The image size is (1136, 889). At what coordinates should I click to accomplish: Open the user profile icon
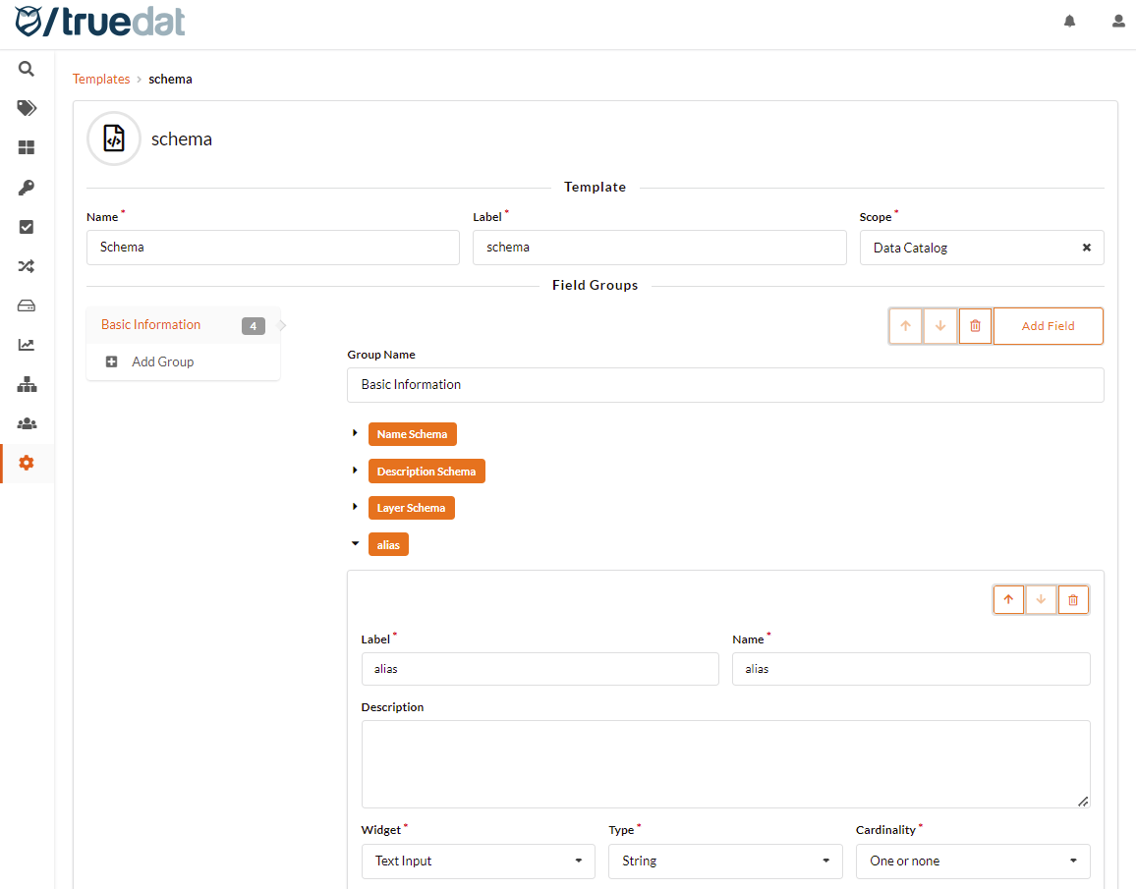pyautogui.click(x=1118, y=21)
